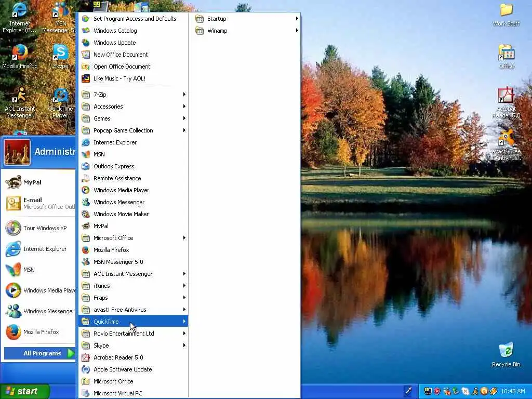This screenshot has height=399, width=532.
Task: Open the Work Stuff folder on desktop
Action: [506, 10]
